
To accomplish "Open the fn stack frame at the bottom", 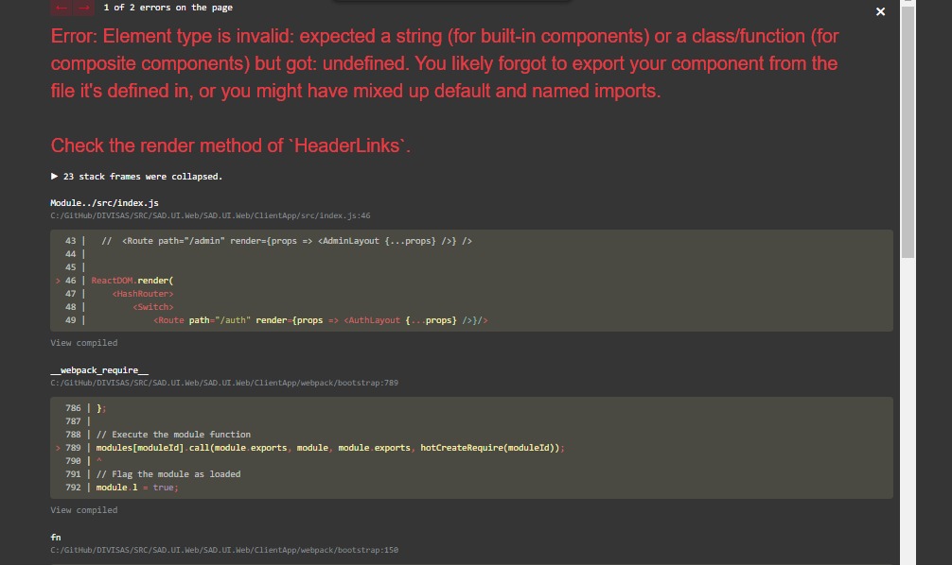I will [55, 537].
